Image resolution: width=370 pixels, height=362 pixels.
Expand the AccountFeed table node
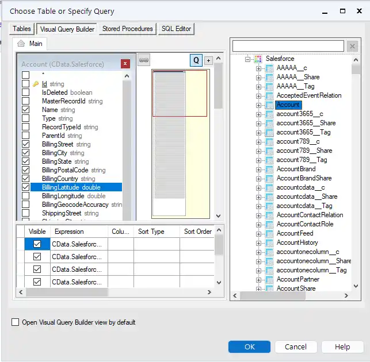click(x=258, y=233)
